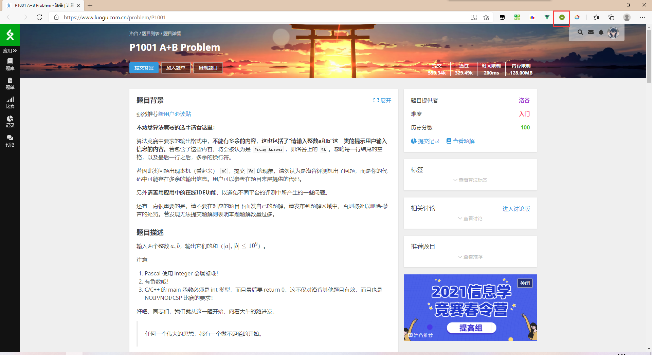Screen dimensions: 652x355
Task: Open the browser Collections icon
Action: click(611, 17)
